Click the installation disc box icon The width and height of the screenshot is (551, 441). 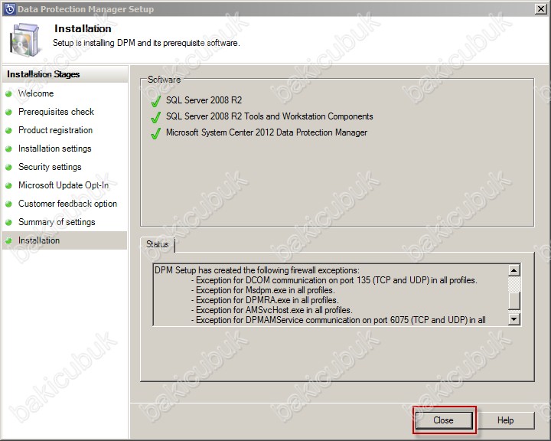coord(24,40)
